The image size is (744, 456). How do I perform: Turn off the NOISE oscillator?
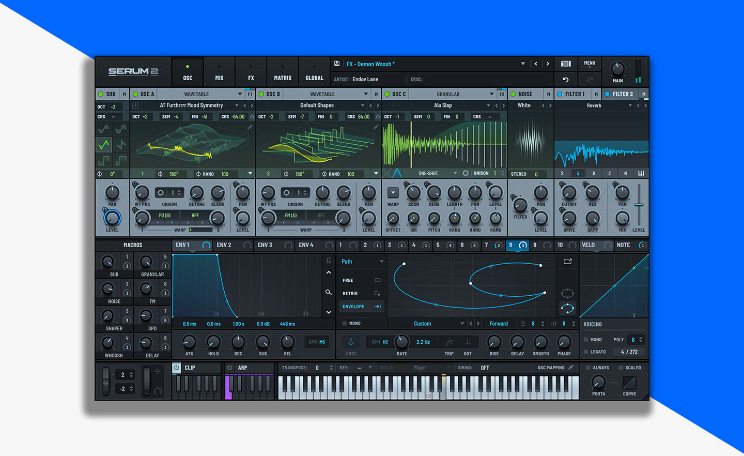pyautogui.click(x=513, y=94)
